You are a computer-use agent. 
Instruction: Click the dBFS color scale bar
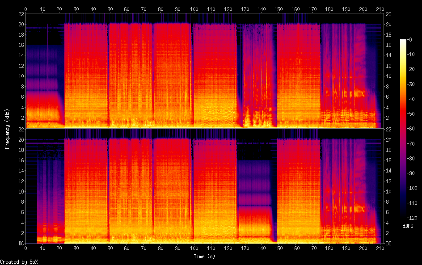pos(403,129)
